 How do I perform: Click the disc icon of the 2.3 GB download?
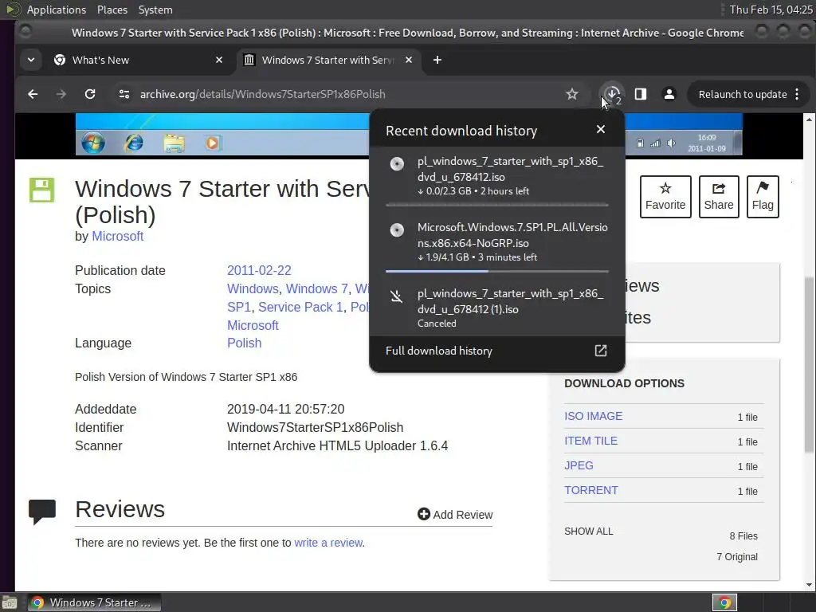click(x=397, y=164)
